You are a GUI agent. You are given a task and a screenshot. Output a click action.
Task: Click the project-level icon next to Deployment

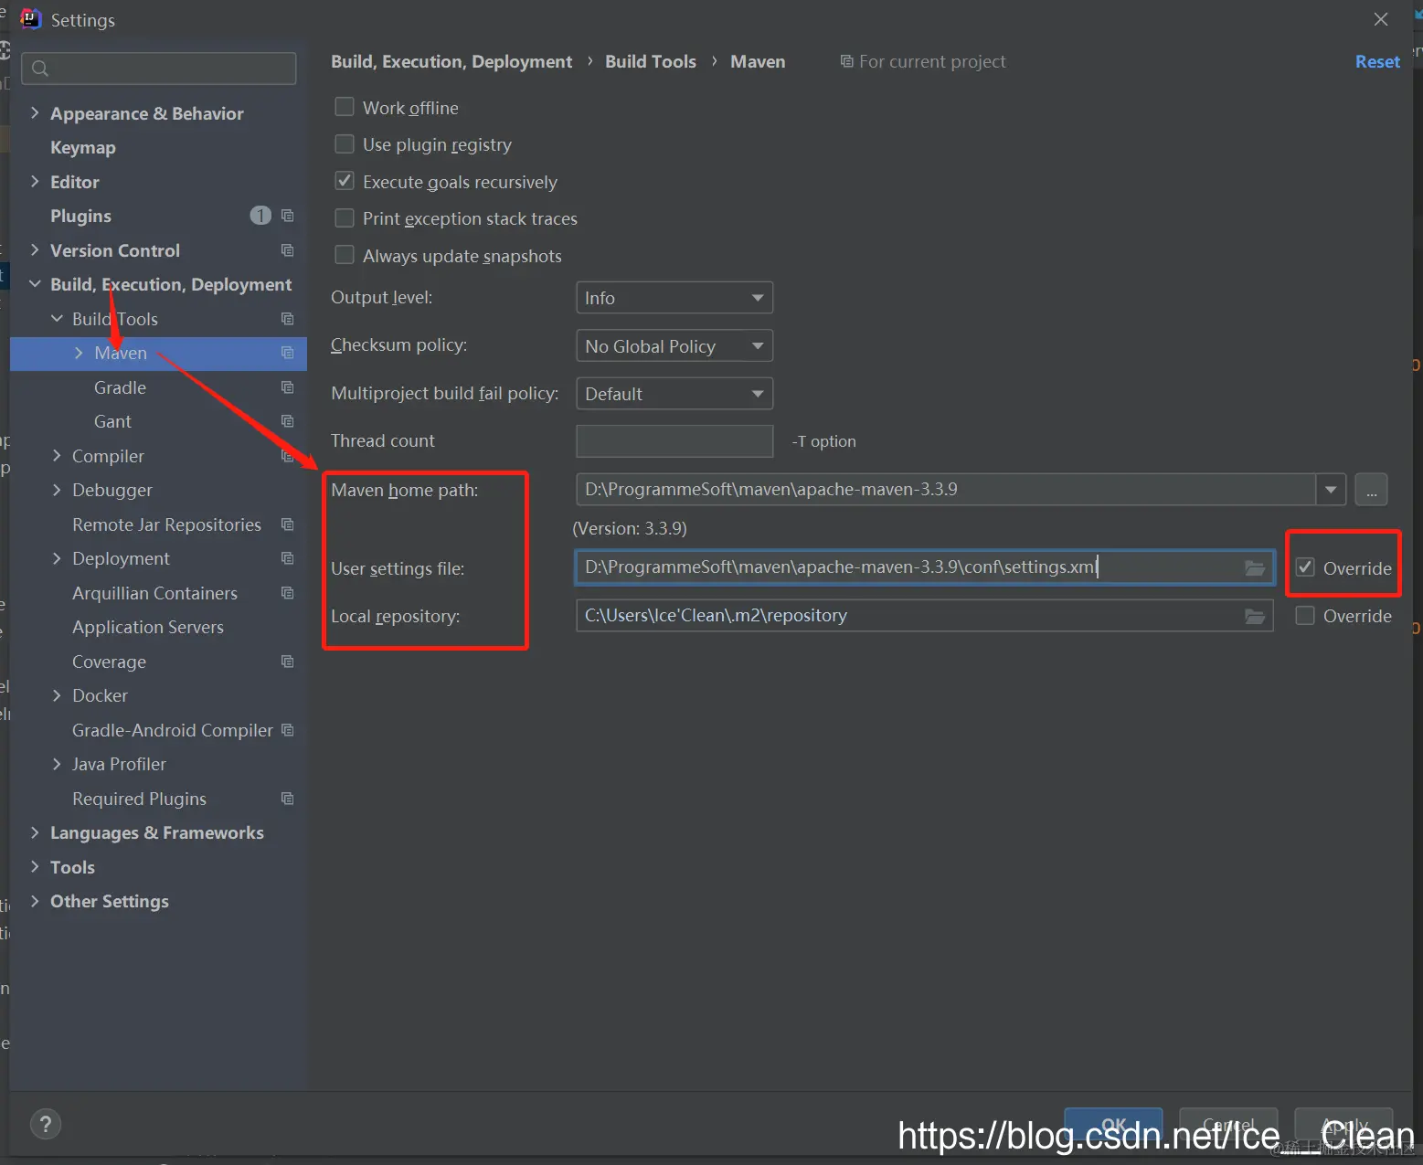tap(287, 558)
